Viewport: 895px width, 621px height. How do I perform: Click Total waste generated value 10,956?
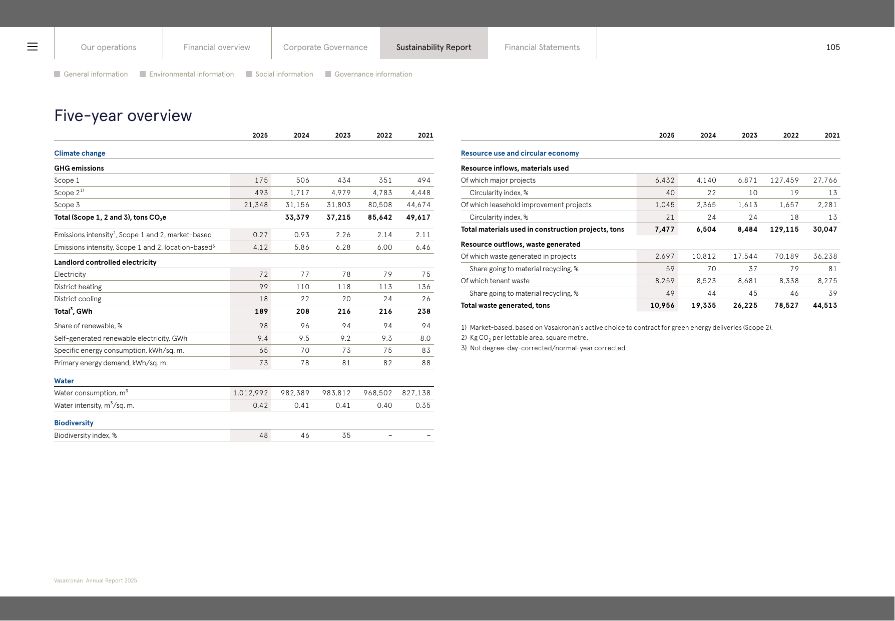662,305
